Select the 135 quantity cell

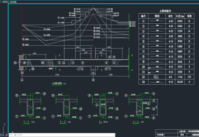point(189,77)
